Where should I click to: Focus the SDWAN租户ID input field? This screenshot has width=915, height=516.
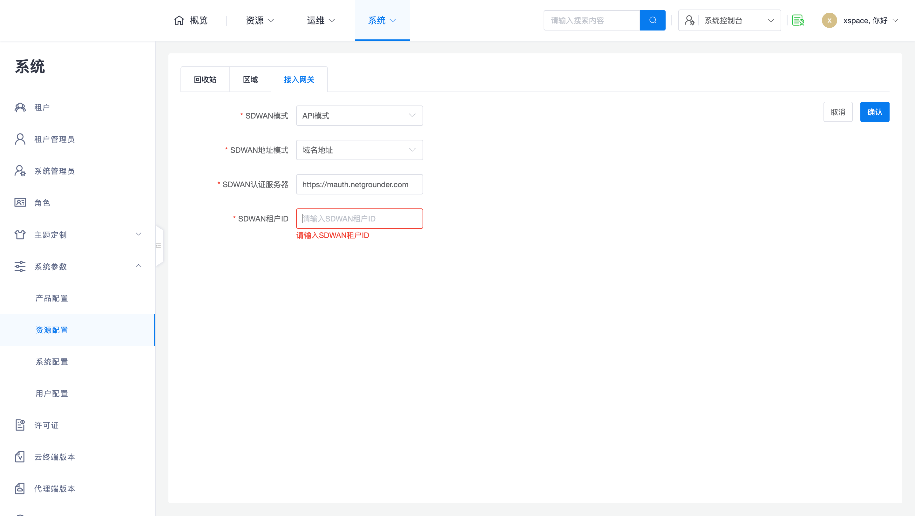[x=359, y=218]
